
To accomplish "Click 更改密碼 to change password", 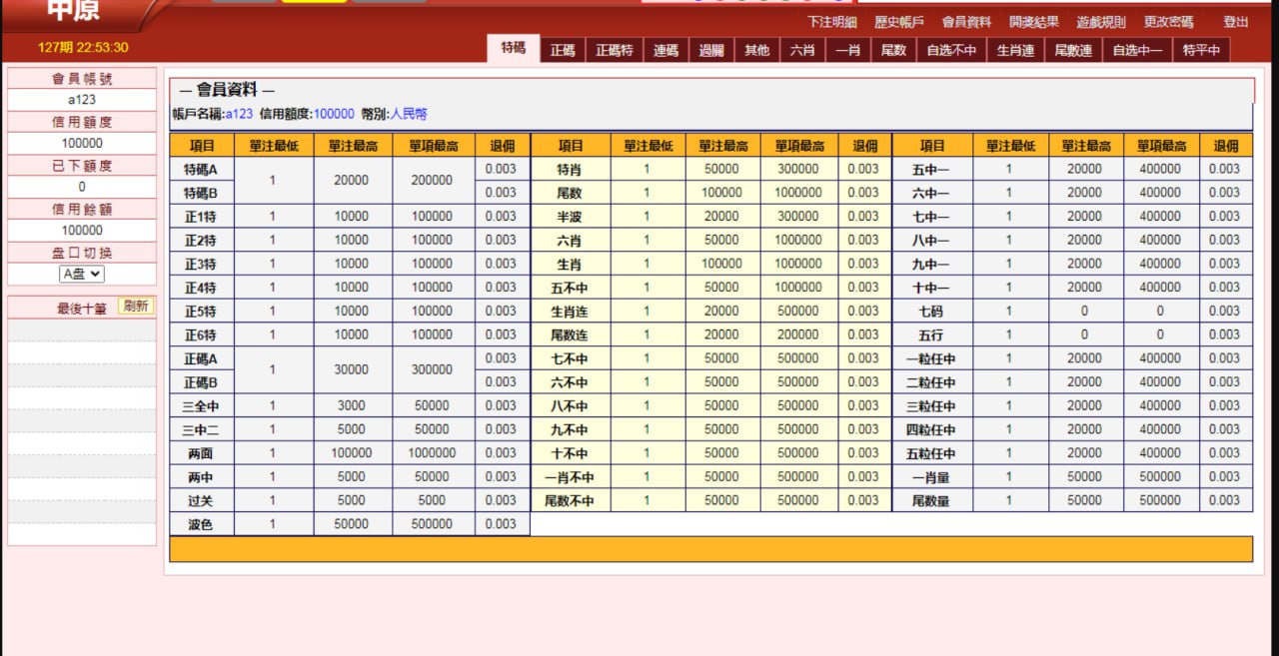I will pos(1168,22).
